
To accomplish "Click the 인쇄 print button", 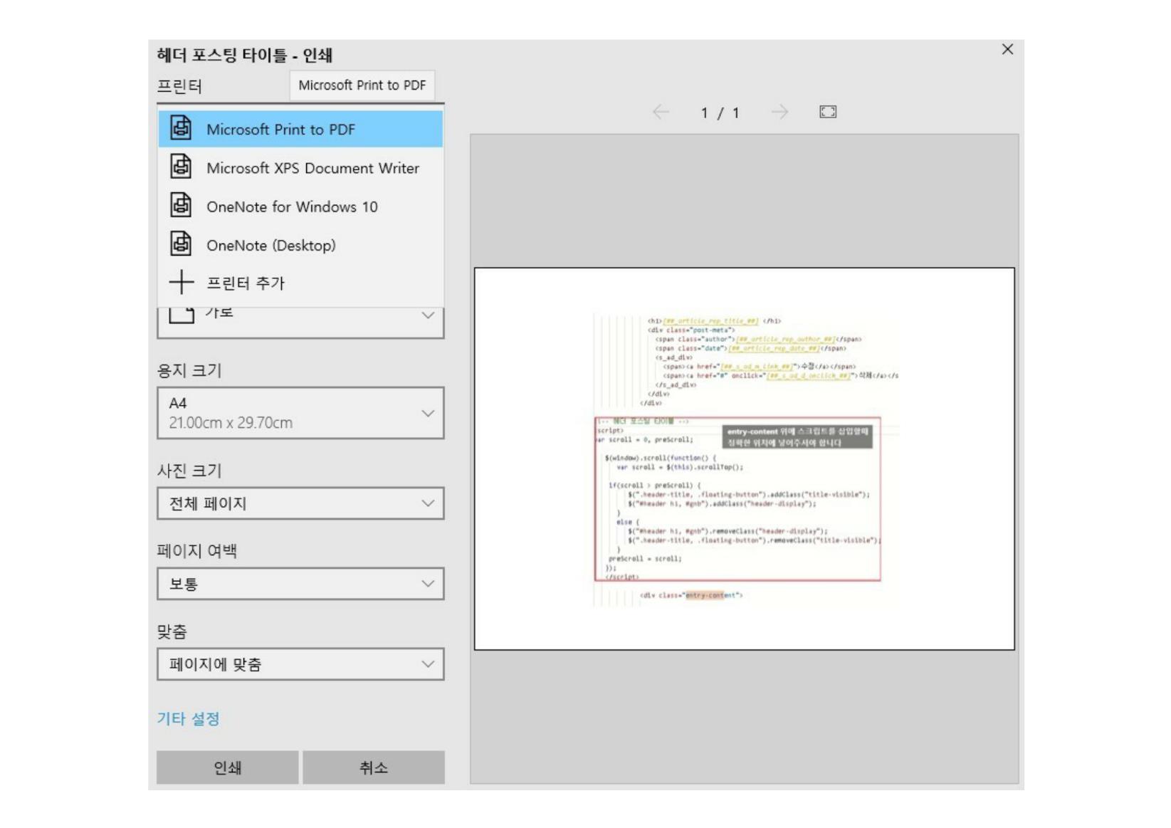I will (228, 767).
